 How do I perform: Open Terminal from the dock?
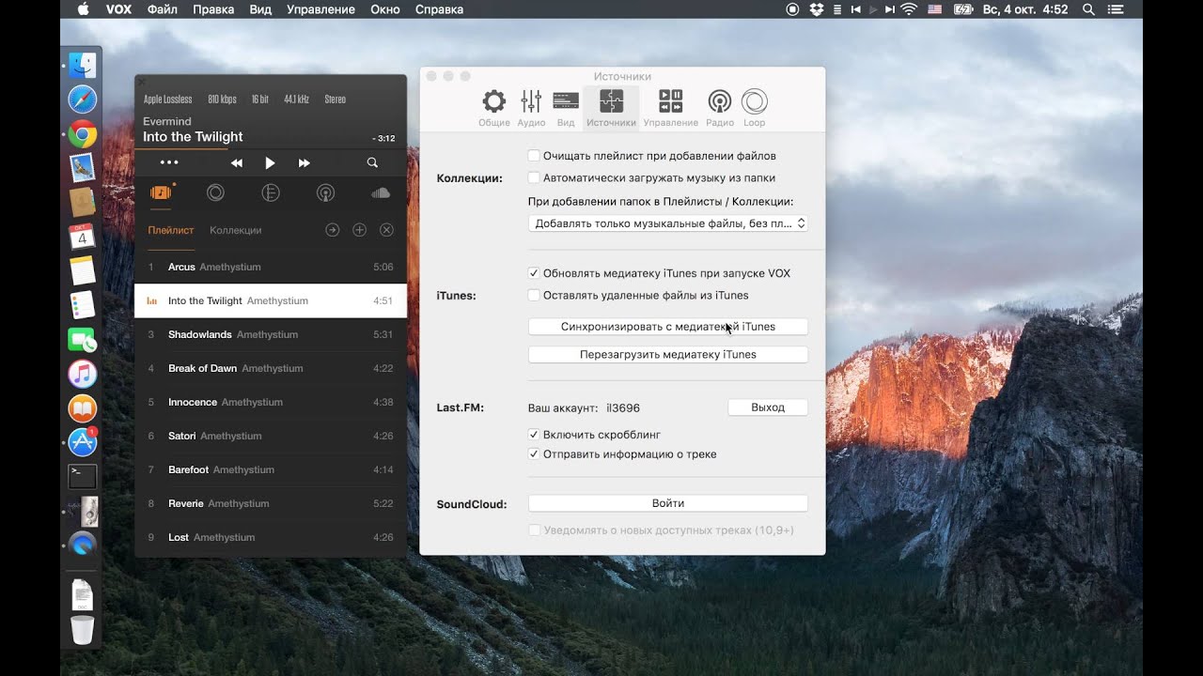[83, 476]
